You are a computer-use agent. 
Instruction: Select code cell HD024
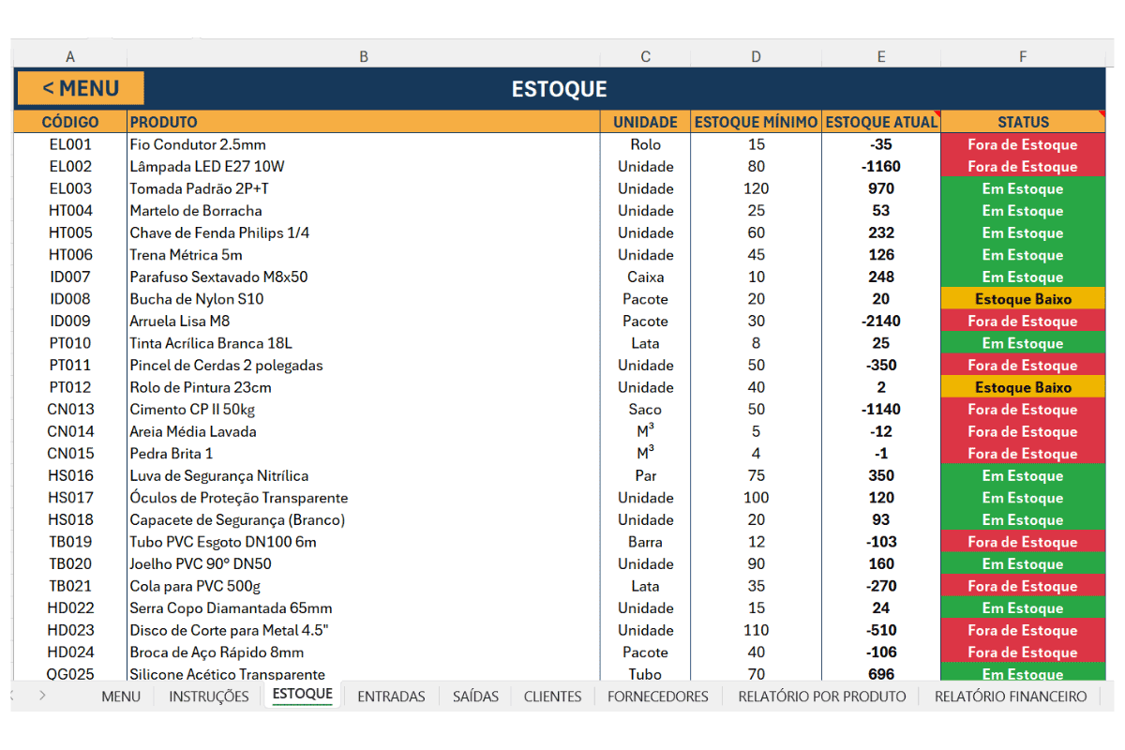coord(70,652)
